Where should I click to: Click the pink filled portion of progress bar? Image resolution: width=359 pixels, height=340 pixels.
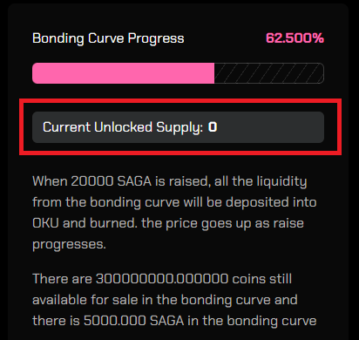[x=123, y=73]
